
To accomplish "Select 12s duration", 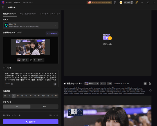I will tap(43, 96).
